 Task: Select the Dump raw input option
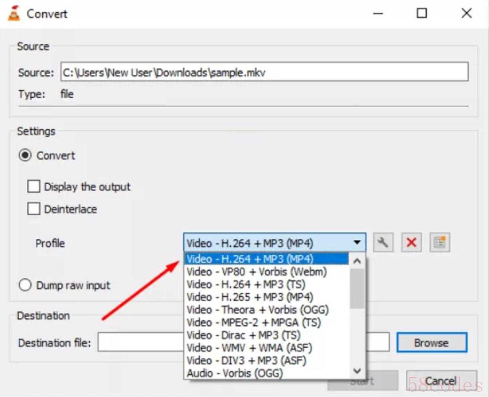click(x=25, y=285)
